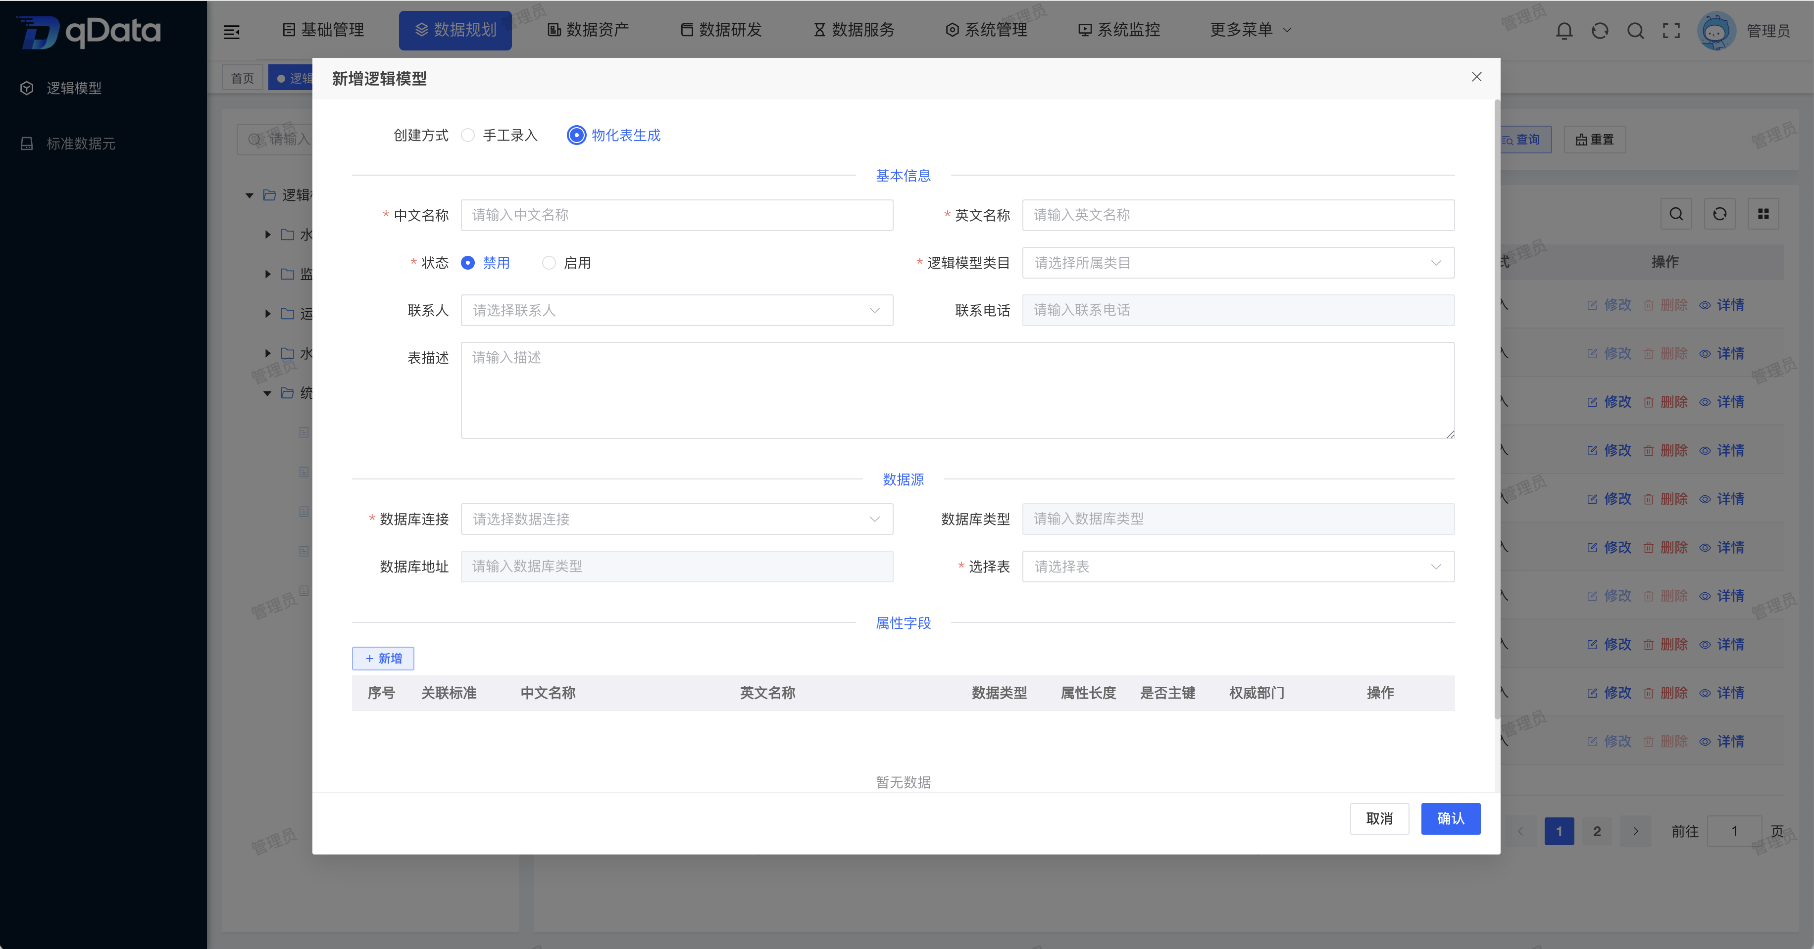This screenshot has width=1814, height=949.
Task: Go to pagination page 2
Action: click(1597, 831)
